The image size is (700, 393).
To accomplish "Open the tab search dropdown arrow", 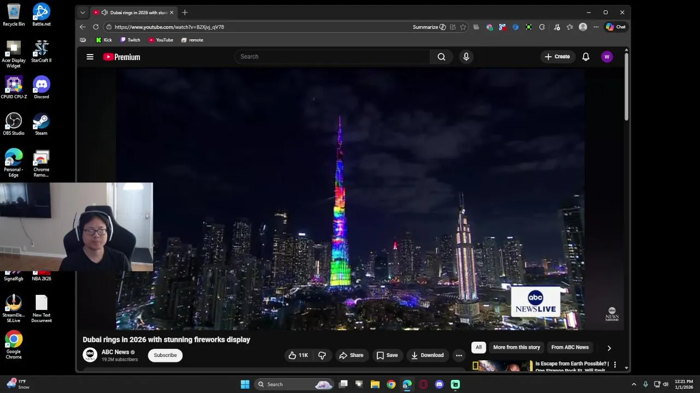I will 83,12.
